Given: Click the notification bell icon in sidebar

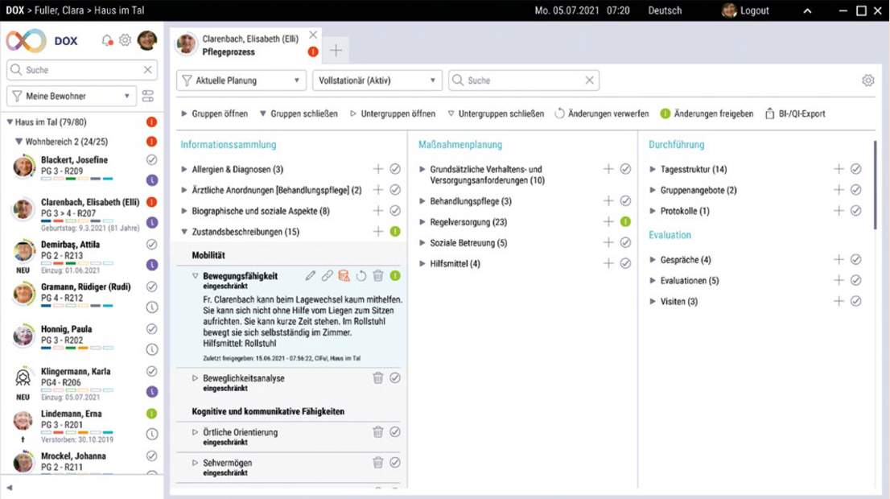Looking at the screenshot, I should tap(107, 41).
